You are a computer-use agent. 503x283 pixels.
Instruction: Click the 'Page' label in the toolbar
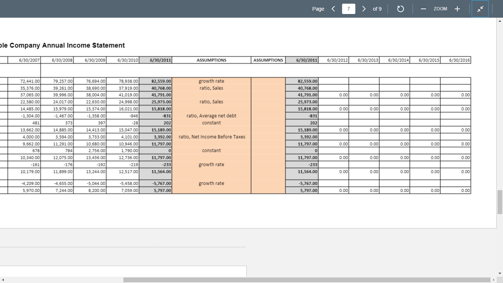coord(318,9)
